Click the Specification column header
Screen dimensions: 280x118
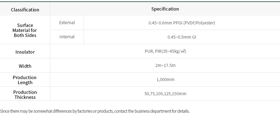point(165,9)
